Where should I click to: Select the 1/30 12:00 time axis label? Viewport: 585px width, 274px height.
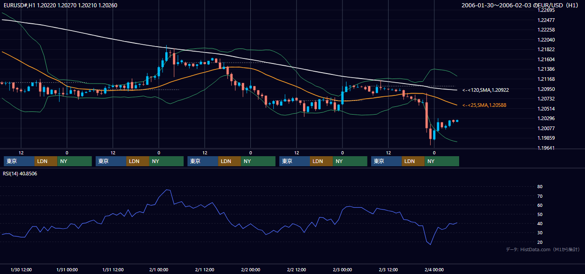(21, 269)
